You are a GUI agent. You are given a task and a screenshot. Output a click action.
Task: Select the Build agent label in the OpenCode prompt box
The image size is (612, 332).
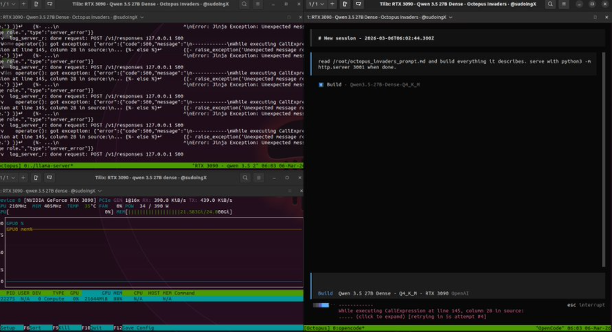[325, 294]
